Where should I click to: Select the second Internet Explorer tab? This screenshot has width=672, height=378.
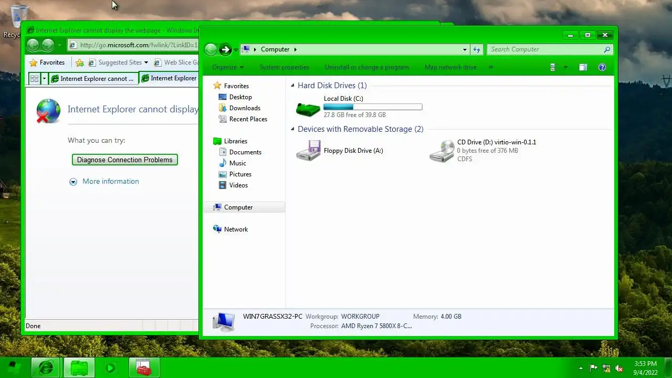point(169,78)
